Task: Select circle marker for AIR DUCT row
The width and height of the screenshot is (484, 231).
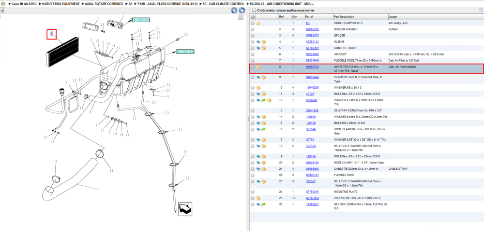Action: pos(253,54)
